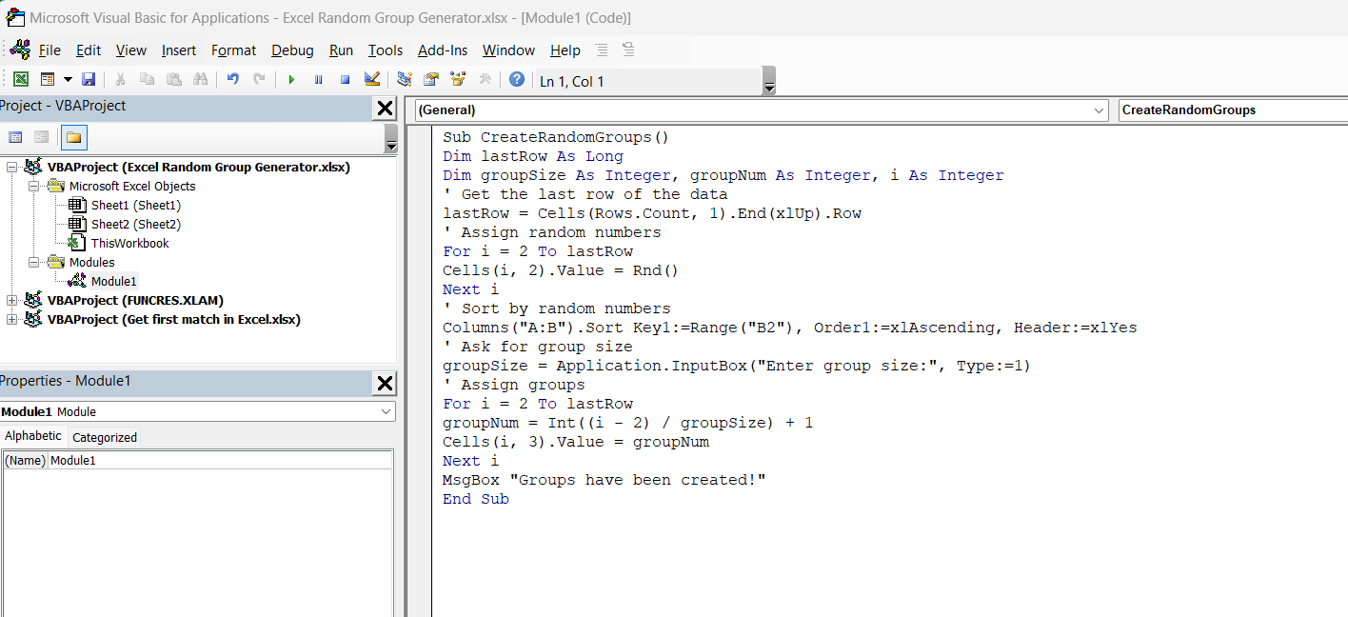Collapse the Modules folder

33,263
